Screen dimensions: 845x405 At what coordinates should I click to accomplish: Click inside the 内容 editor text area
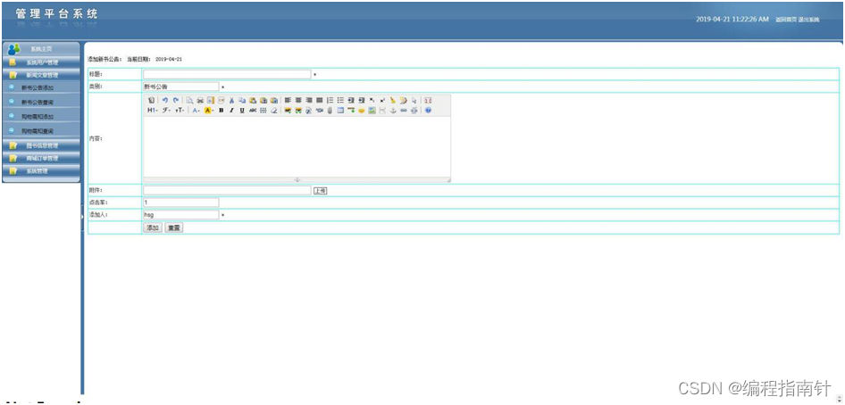pos(297,146)
